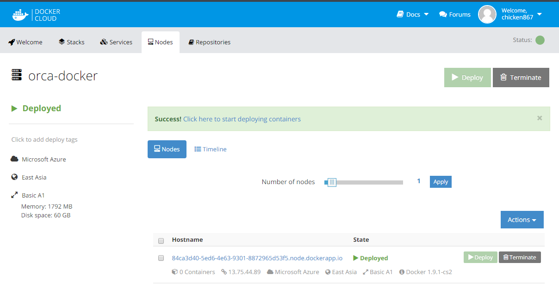Viewport: 559px width, 287px height.
Task: Open the node hostname link
Action: [x=257, y=258]
